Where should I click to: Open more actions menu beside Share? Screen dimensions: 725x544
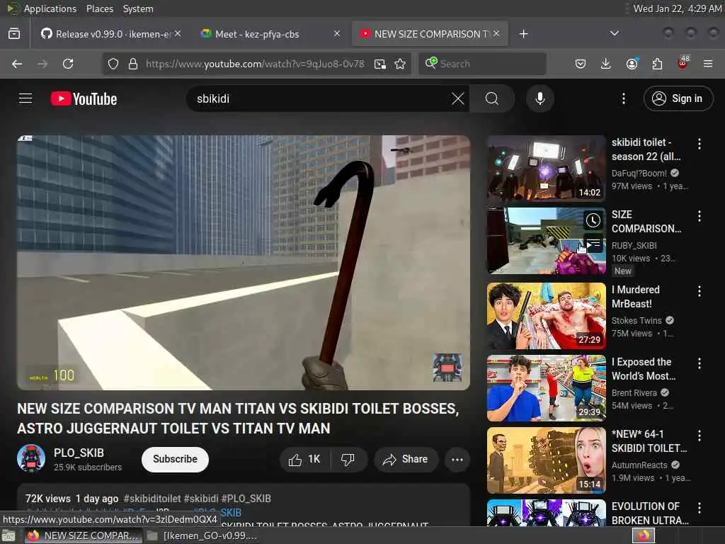457,459
